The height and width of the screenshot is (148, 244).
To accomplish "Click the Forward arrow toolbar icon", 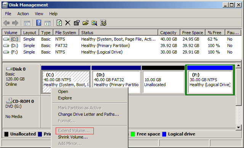I will [15, 23].
